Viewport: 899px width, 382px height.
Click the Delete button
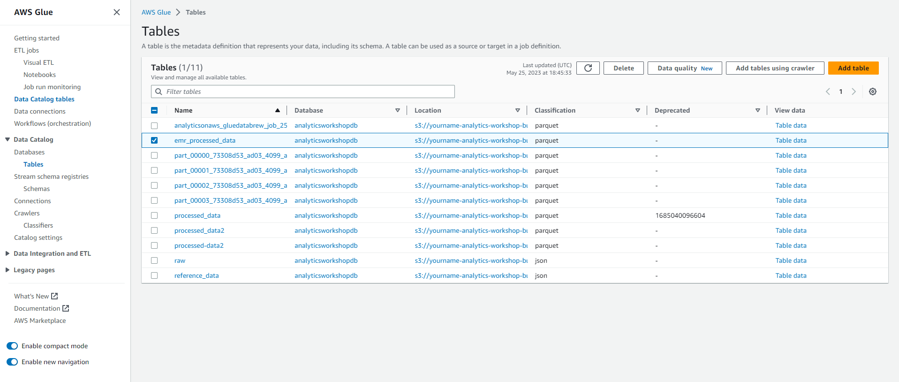624,68
